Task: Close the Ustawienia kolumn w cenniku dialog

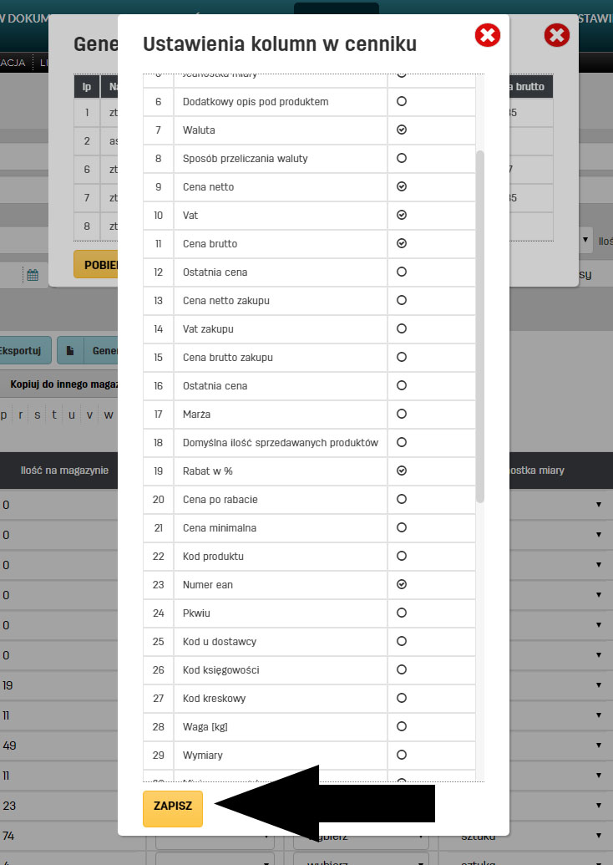Action: (x=488, y=35)
